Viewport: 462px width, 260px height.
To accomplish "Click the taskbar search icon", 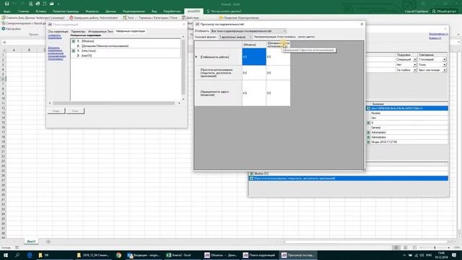I will pos(17,255).
